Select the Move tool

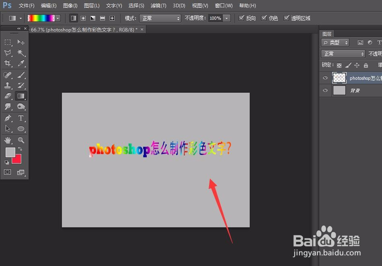21,42
